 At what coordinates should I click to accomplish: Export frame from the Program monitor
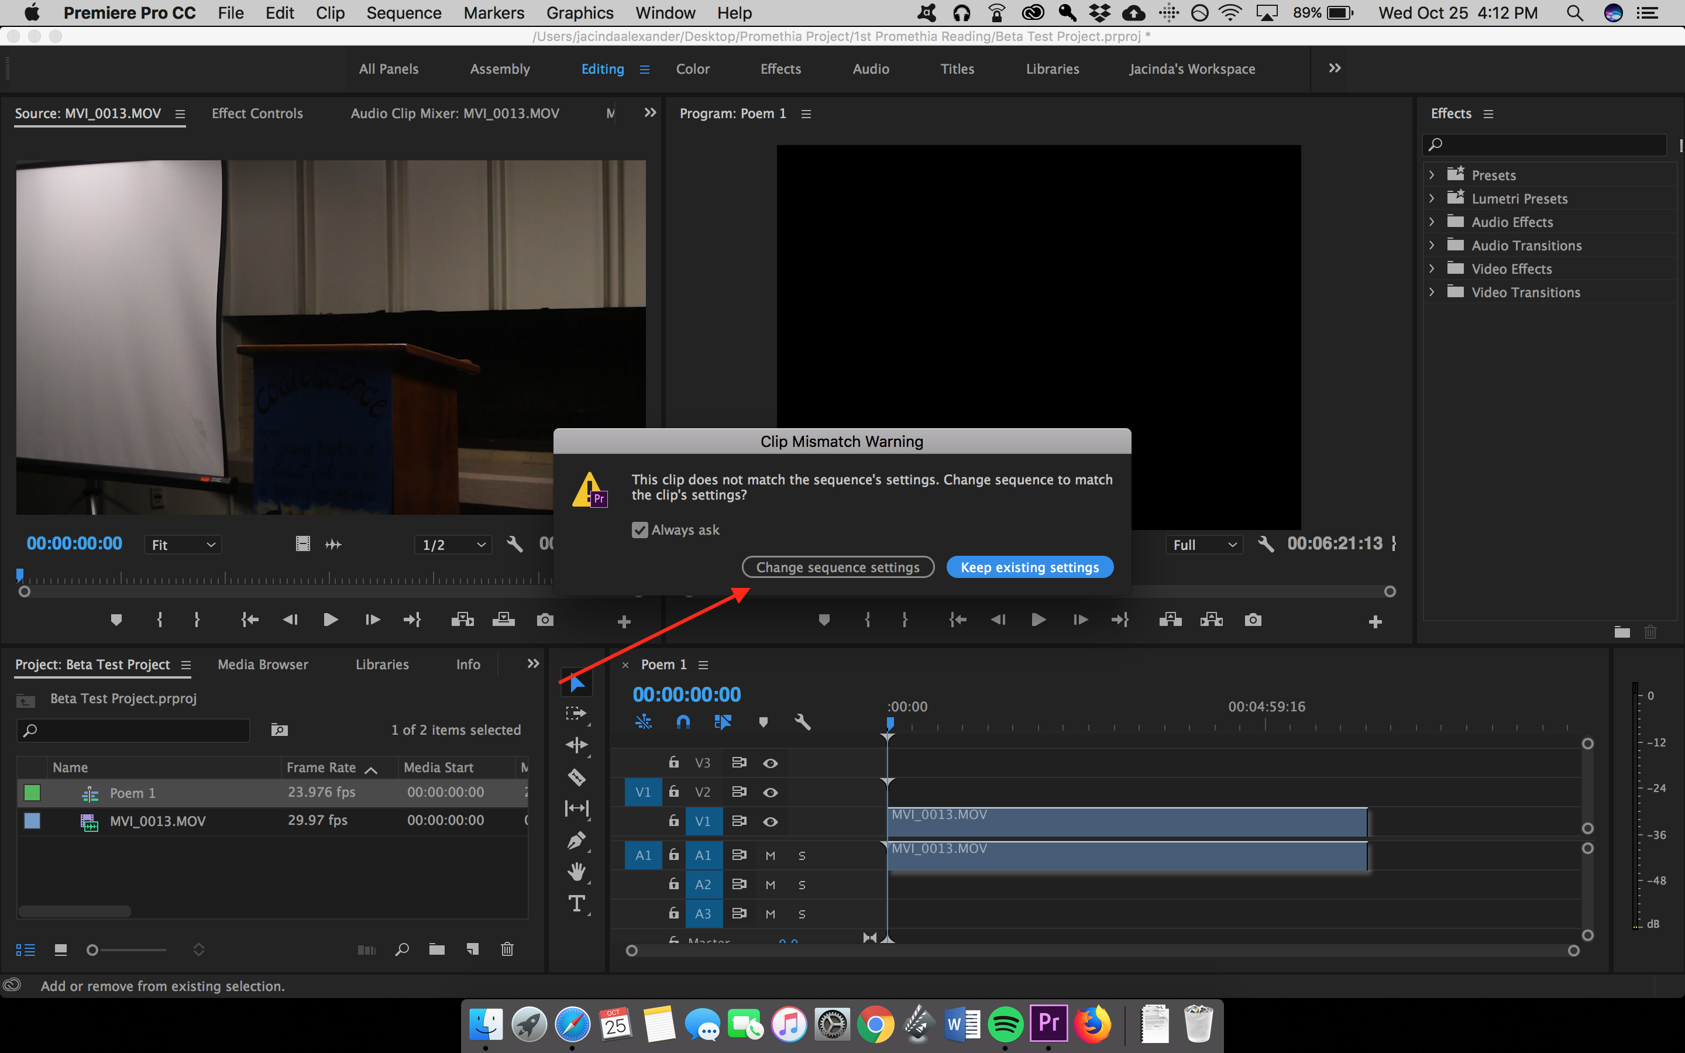(x=1253, y=619)
